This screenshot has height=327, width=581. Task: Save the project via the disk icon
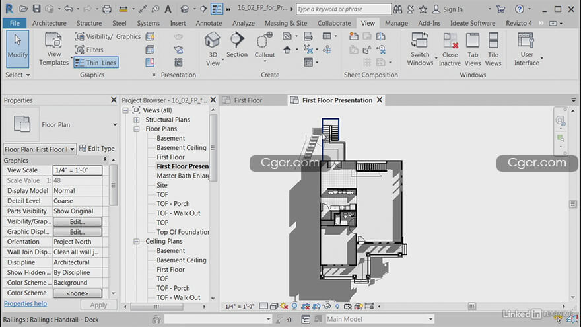click(36, 9)
